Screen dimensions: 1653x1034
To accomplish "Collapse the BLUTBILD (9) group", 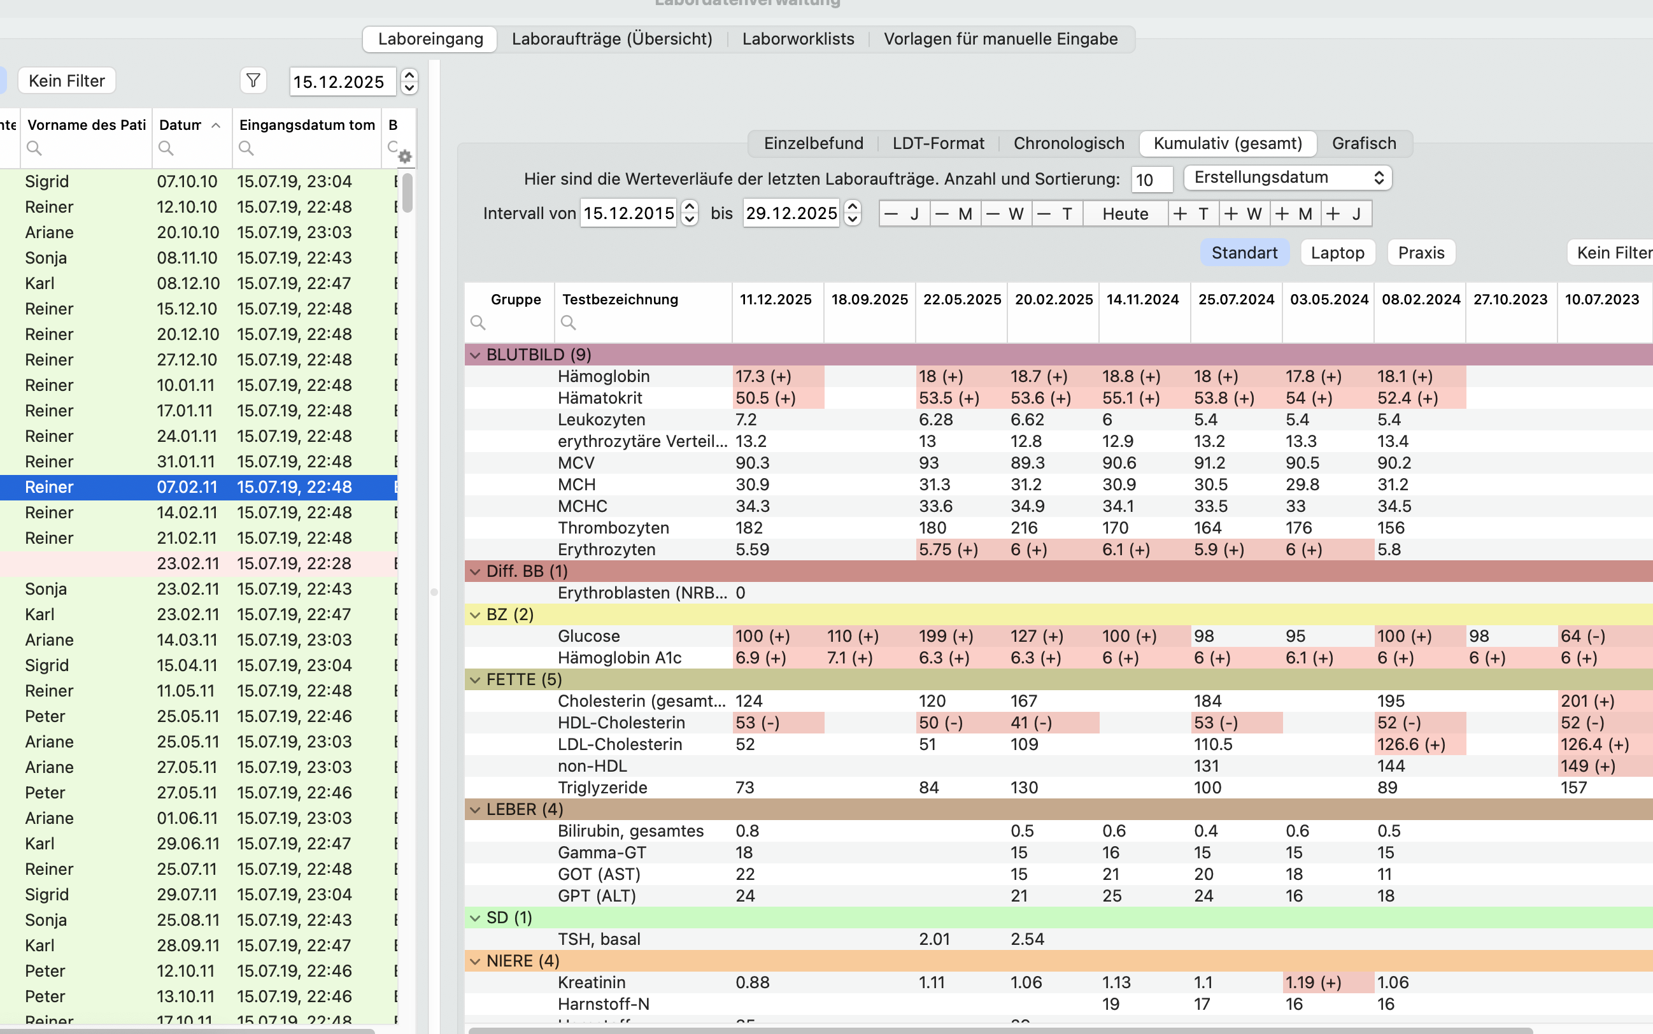I will (x=475, y=355).
